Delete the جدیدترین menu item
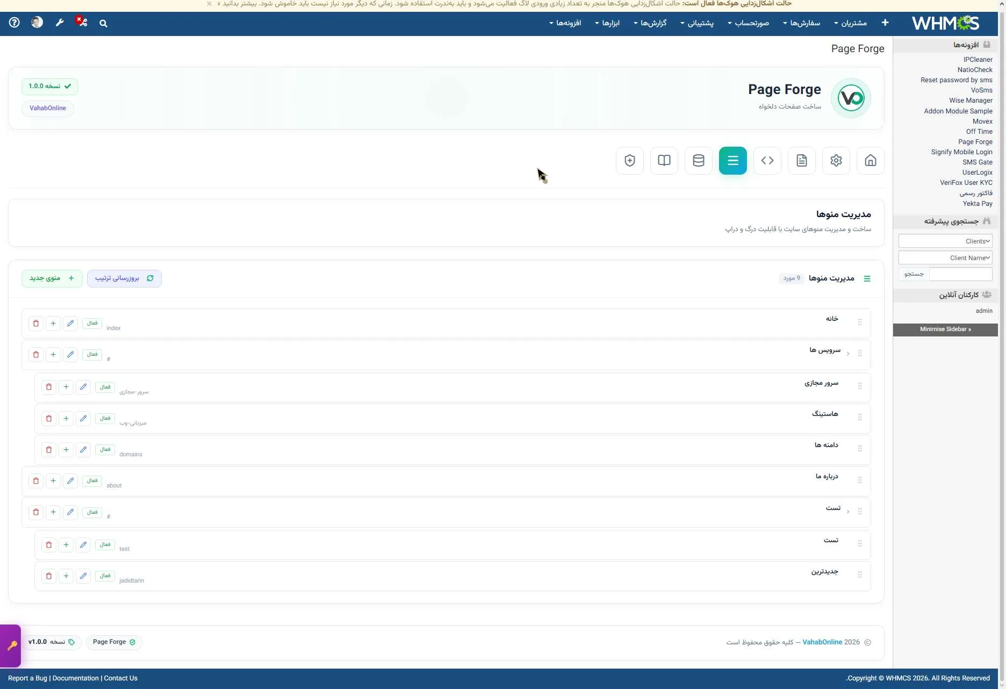This screenshot has width=1006, height=689. (49, 576)
